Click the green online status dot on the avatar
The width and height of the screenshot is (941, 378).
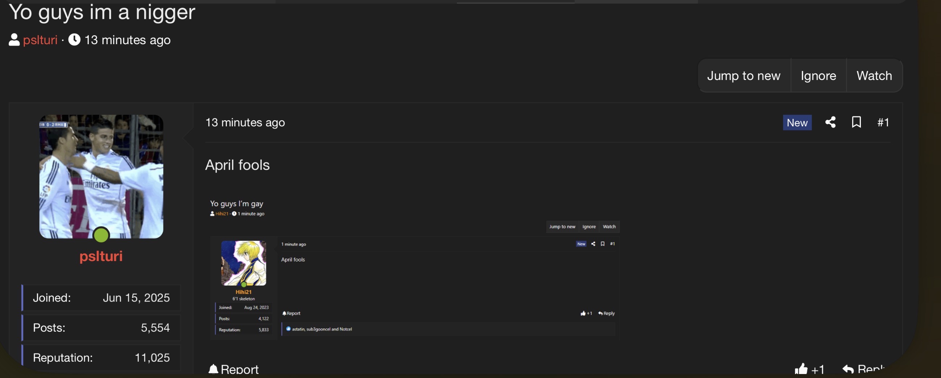101,235
